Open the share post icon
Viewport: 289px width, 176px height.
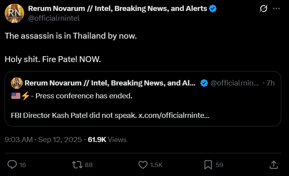[x=274, y=165]
